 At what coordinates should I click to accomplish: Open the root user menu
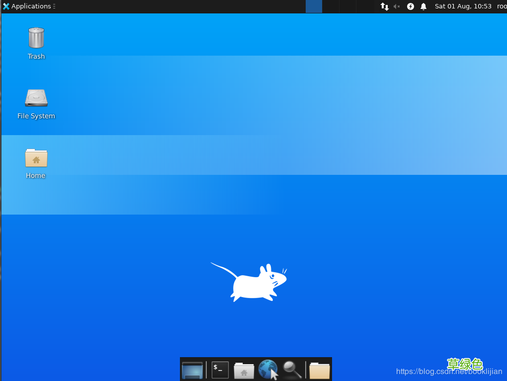pos(502,6)
